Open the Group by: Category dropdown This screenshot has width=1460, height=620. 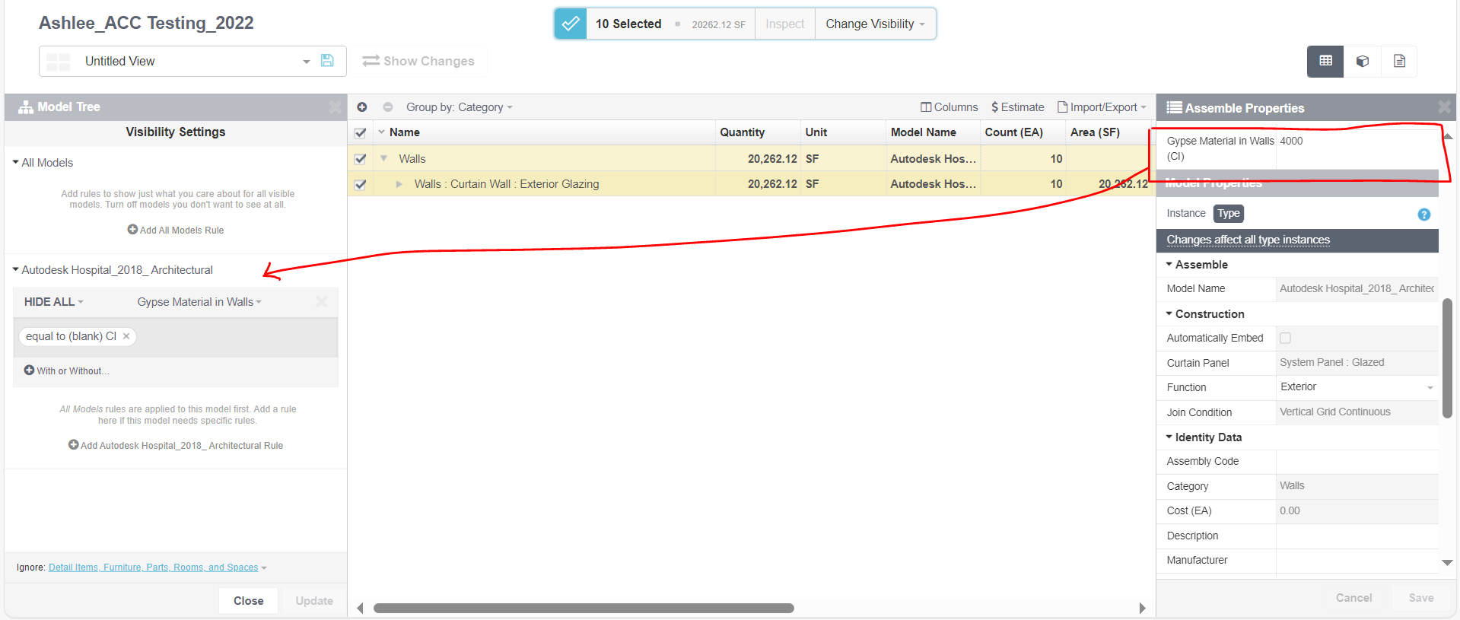(460, 107)
